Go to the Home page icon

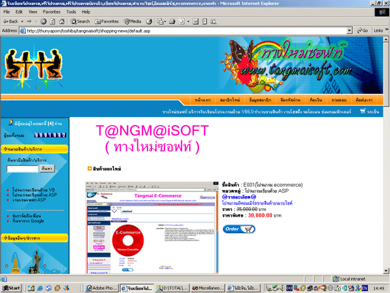[x=62, y=21]
